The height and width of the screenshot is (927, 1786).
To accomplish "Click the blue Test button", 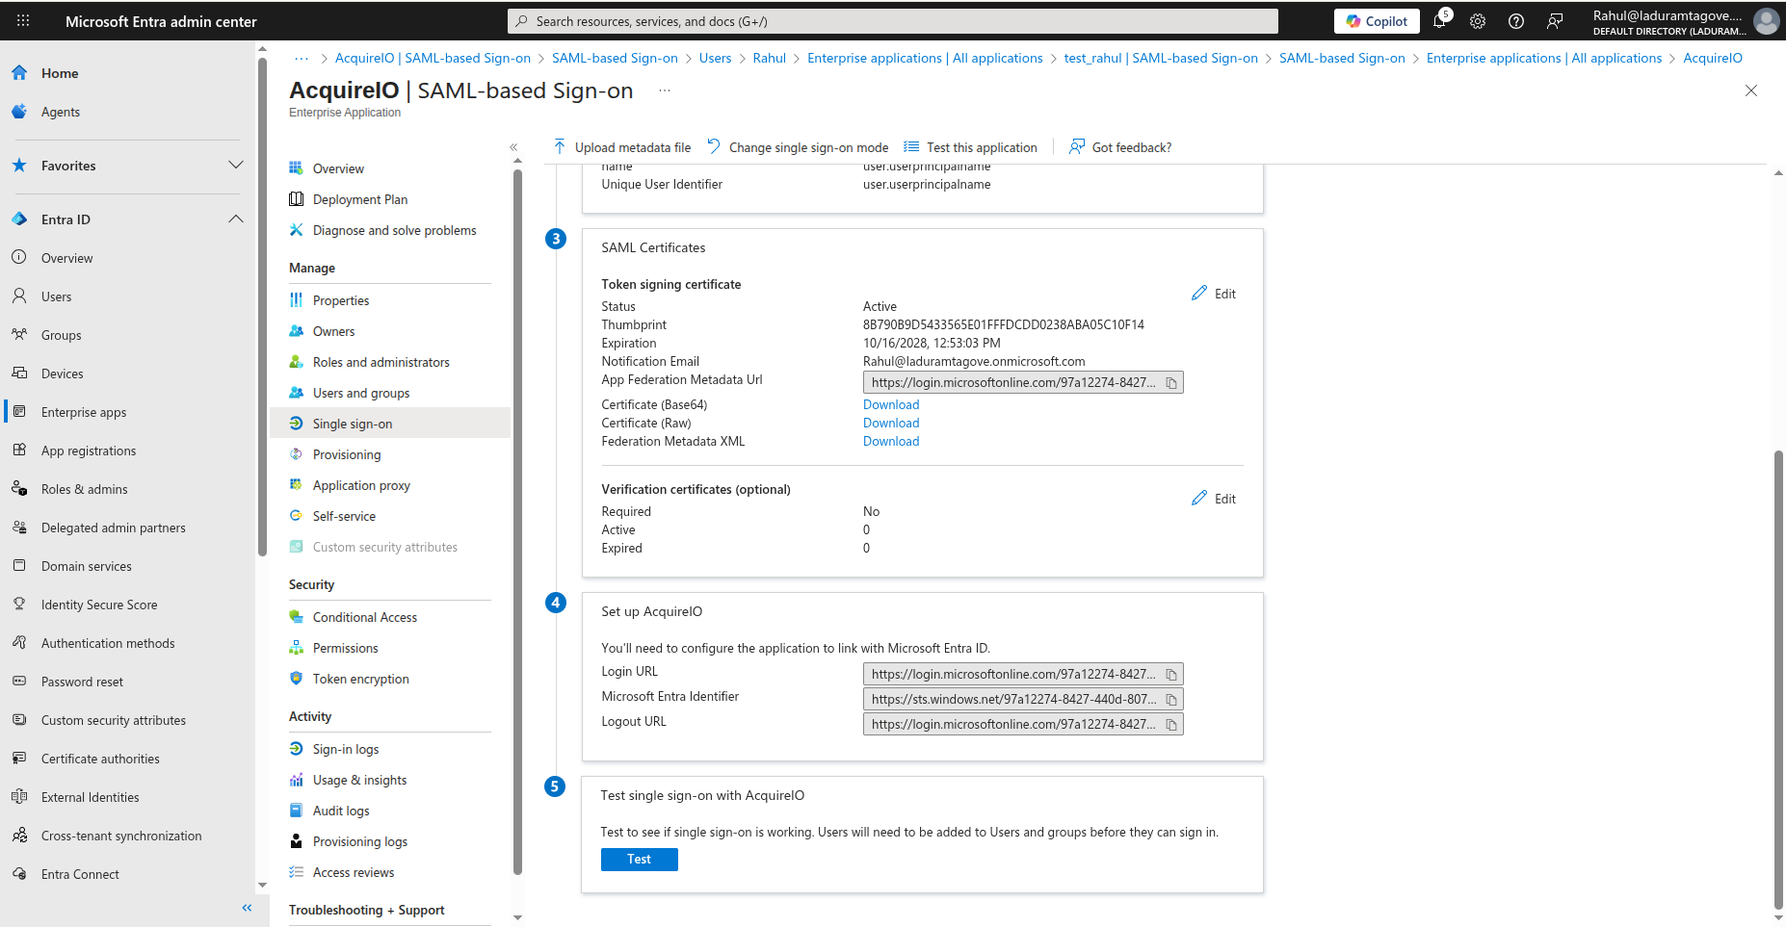I will pos(639,860).
